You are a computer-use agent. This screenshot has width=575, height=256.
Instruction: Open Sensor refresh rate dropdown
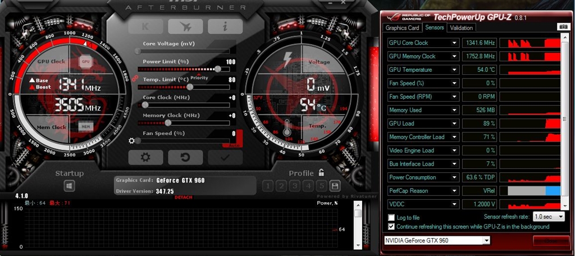[549, 217]
